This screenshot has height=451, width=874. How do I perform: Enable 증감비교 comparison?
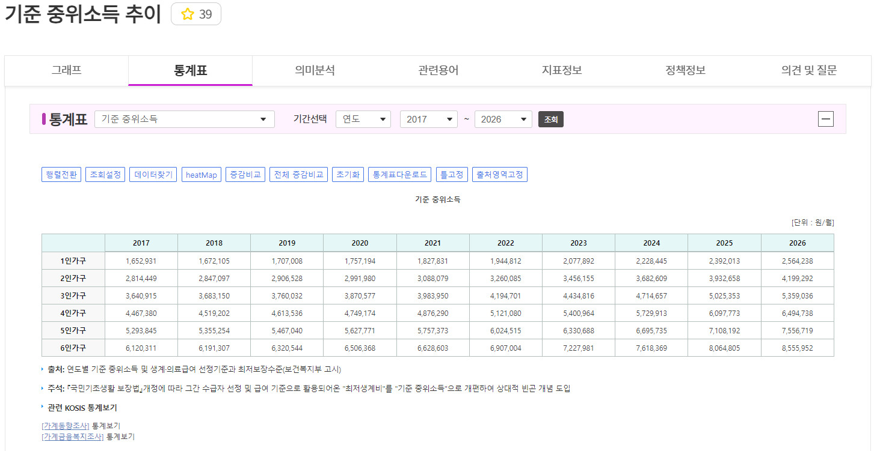click(x=245, y=175)
